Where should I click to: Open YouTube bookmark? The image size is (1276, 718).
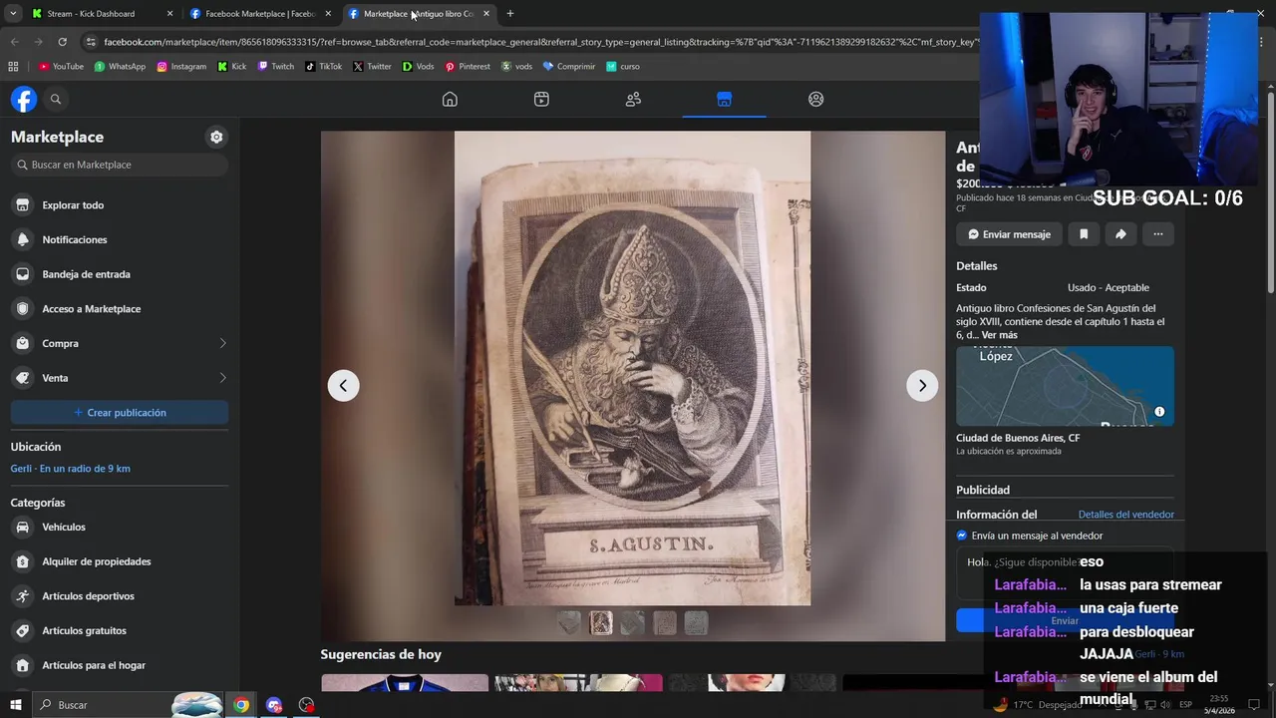click(61, 67)
